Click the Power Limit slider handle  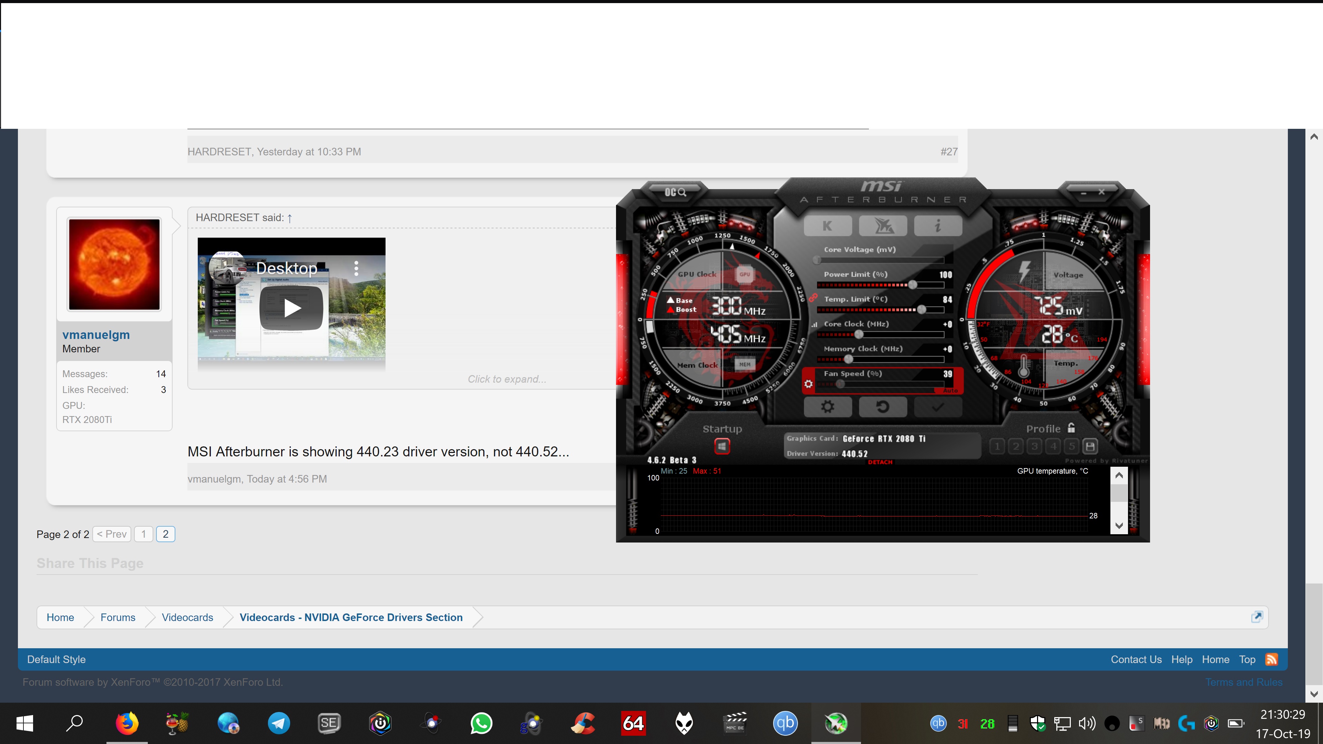point(913,285)
